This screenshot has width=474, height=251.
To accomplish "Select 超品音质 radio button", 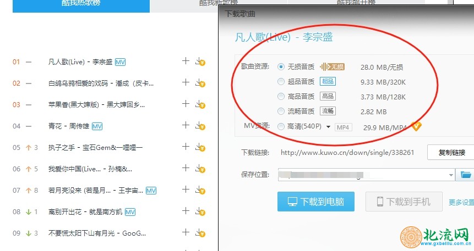I will [281, 81].
